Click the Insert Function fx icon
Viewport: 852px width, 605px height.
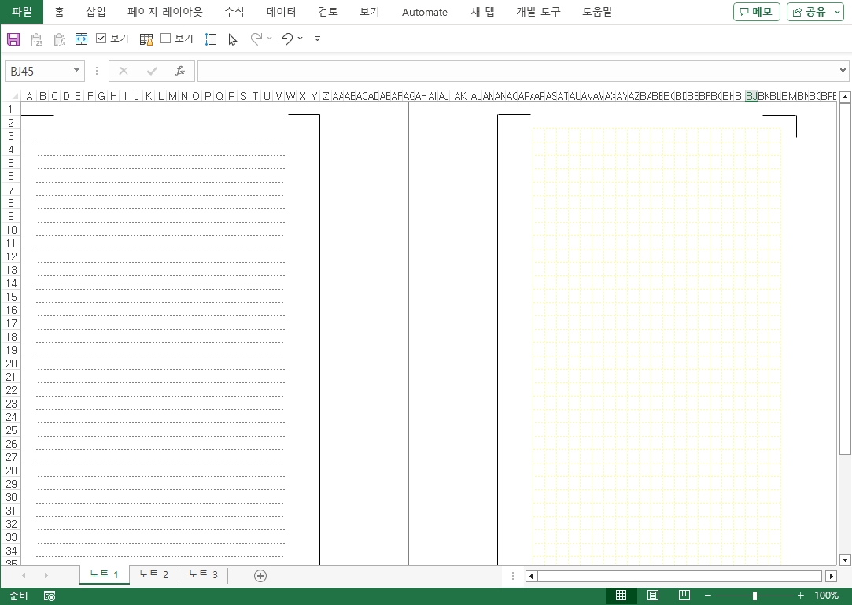180,72
